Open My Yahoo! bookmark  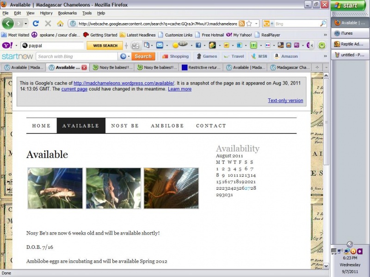click(x=239, y=35)
